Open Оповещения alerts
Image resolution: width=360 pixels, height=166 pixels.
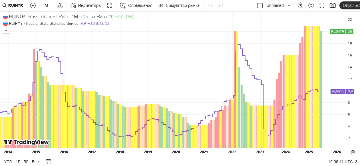coord(136,5)
